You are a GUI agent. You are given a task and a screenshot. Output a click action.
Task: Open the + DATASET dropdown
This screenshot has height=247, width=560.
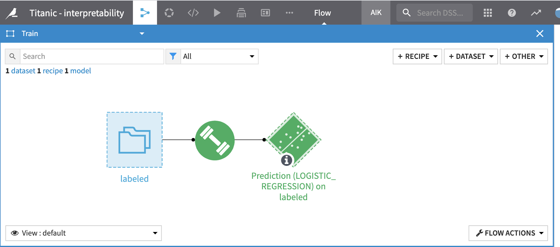tap(471, 56)
